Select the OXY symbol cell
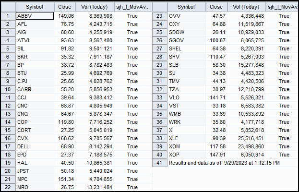 click(x=187, y=24)
